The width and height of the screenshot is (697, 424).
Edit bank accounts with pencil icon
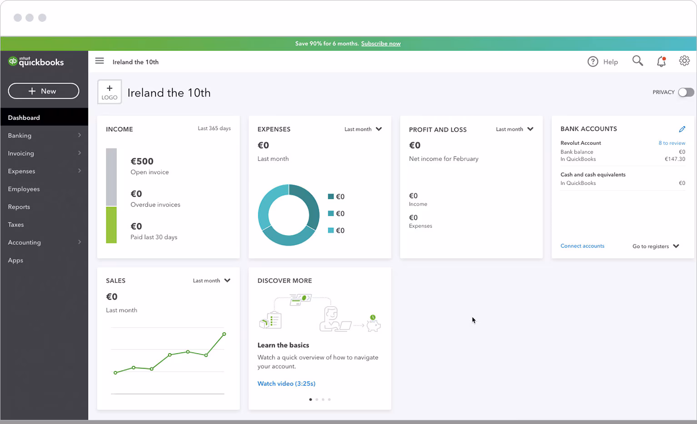pyautogui.click(x=682, y=129)
